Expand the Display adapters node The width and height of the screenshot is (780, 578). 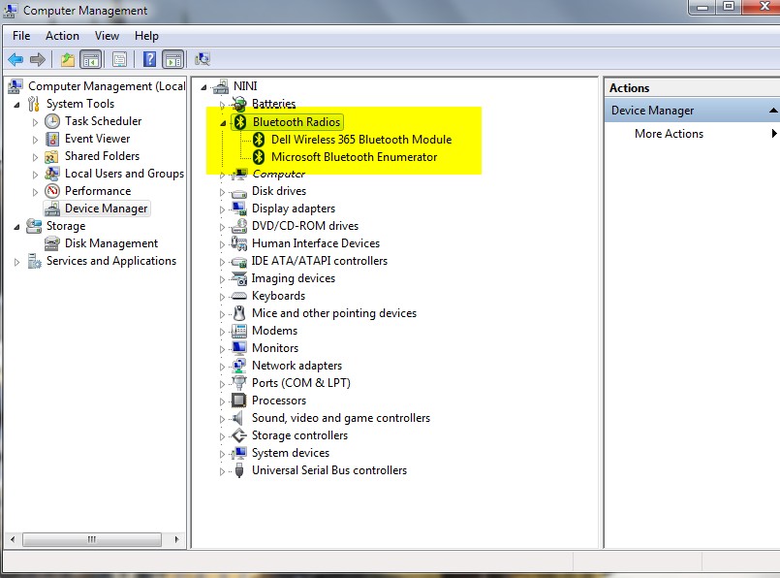click(222, 209)
